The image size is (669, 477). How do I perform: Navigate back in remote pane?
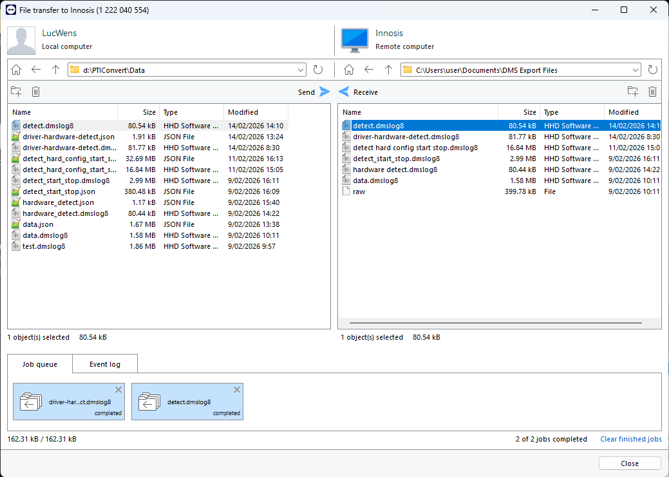click(369, 70)
